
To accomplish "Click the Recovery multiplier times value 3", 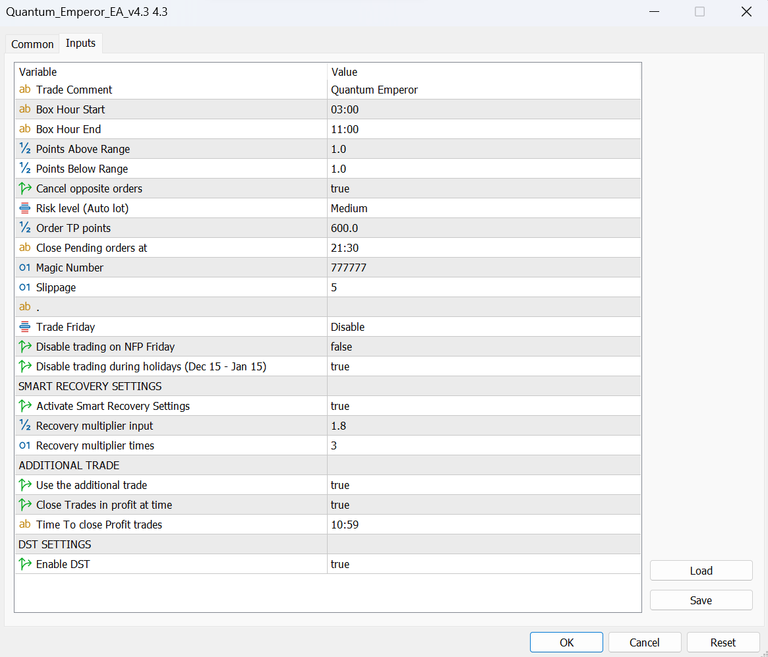I will pos(484,445).
